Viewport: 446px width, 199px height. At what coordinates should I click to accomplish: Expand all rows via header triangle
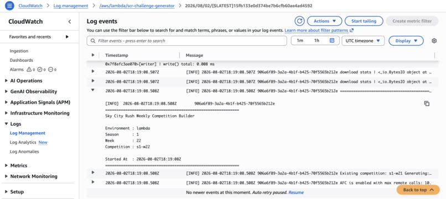(x=93, y=55)
